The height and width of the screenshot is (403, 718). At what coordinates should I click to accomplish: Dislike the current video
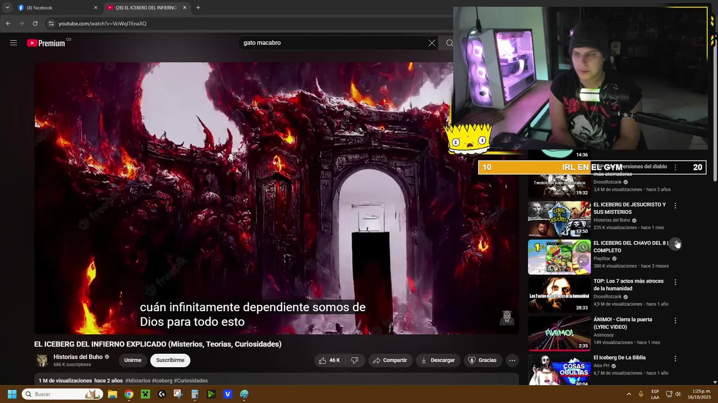(355, 360)
